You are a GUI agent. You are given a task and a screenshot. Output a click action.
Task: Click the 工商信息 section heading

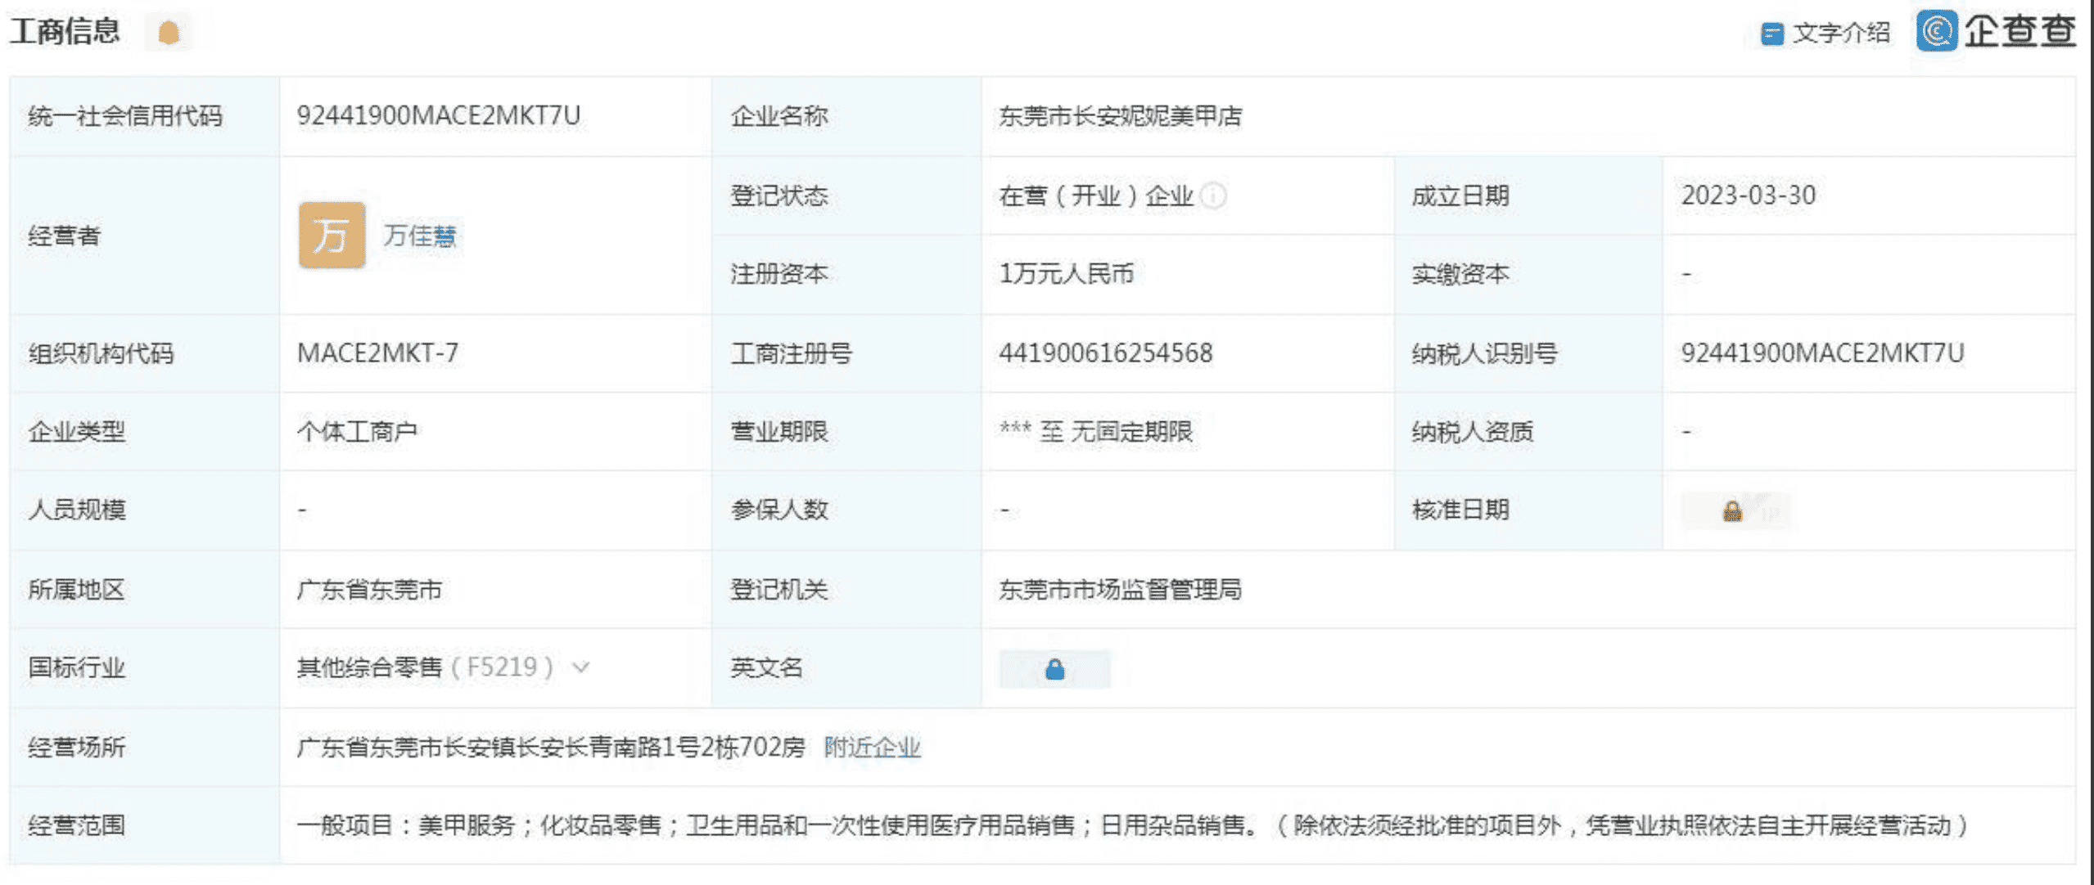[65, 31]
